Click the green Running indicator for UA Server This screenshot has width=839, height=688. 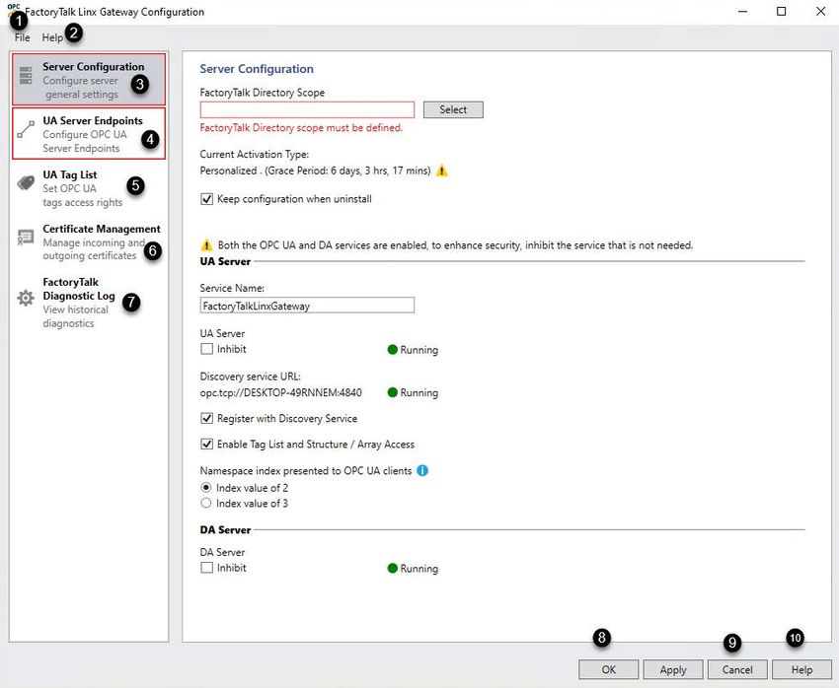392,350
